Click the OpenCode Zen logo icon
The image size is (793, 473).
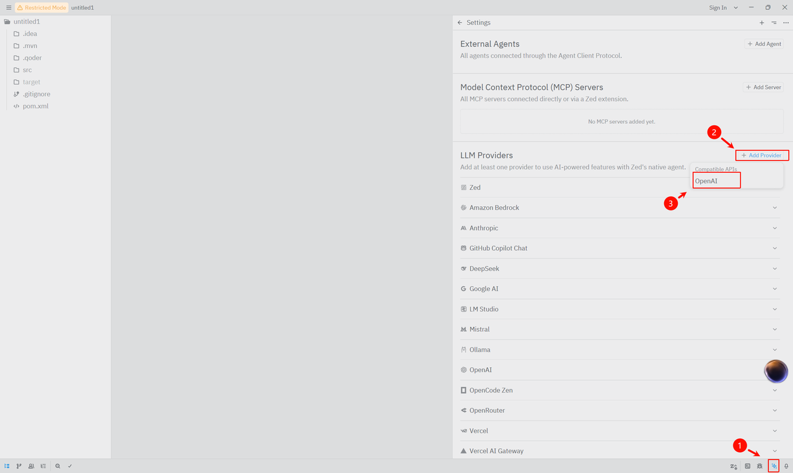coord(463,390)
